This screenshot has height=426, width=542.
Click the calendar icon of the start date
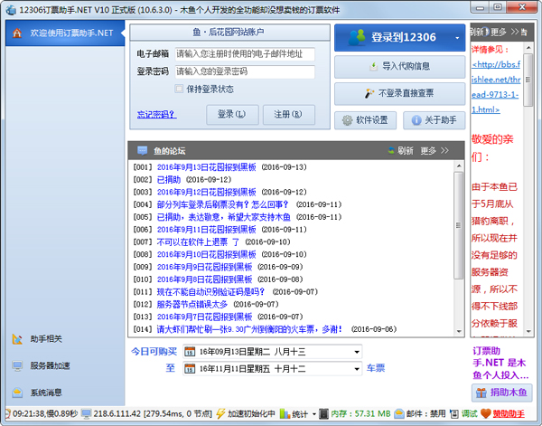click(190, 352)
